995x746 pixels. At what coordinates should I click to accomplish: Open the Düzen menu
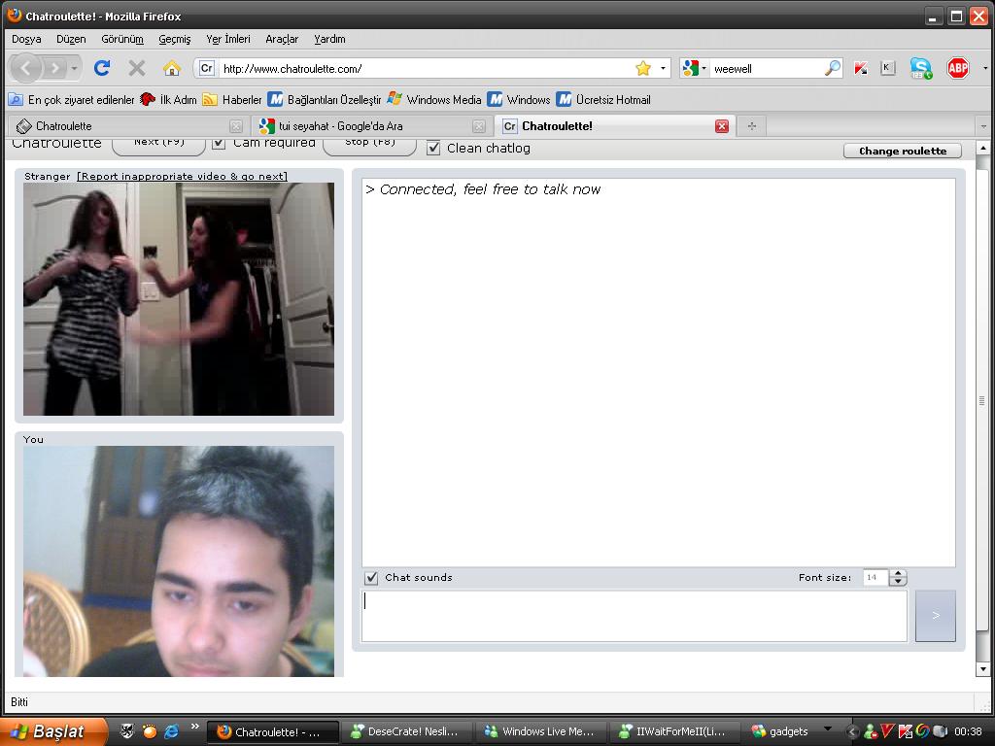point(71,39)
